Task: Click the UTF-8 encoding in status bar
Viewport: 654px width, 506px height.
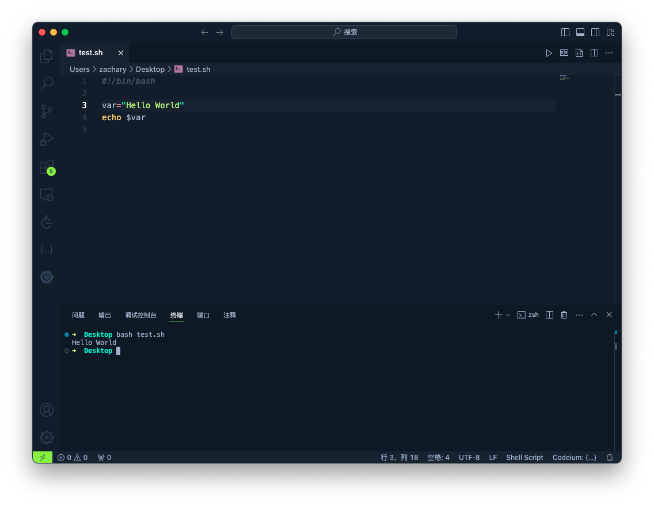Action: click(469, 458)
